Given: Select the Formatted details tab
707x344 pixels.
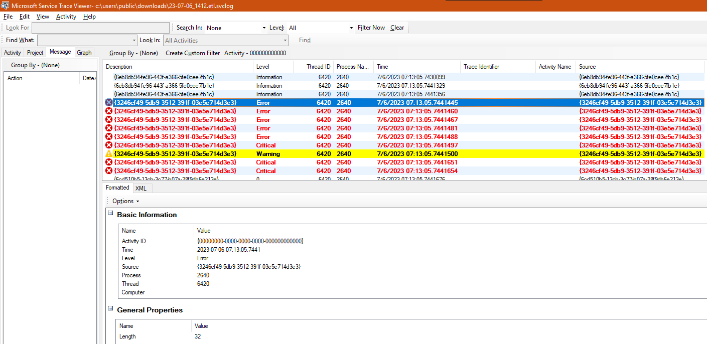Looking at the screenshot, I should 117,188.
